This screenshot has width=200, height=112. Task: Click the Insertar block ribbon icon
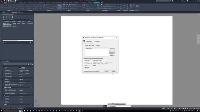click(84, 6)
